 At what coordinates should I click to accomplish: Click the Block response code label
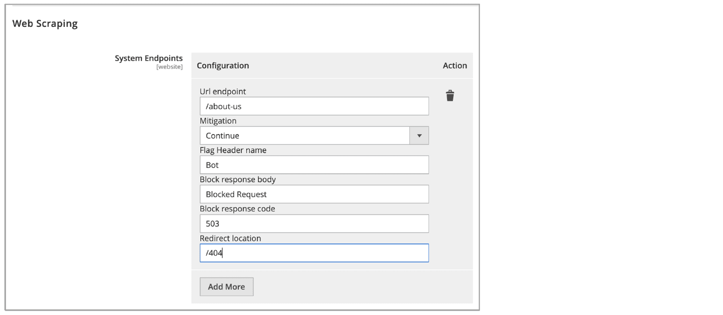tap(237, 209)
